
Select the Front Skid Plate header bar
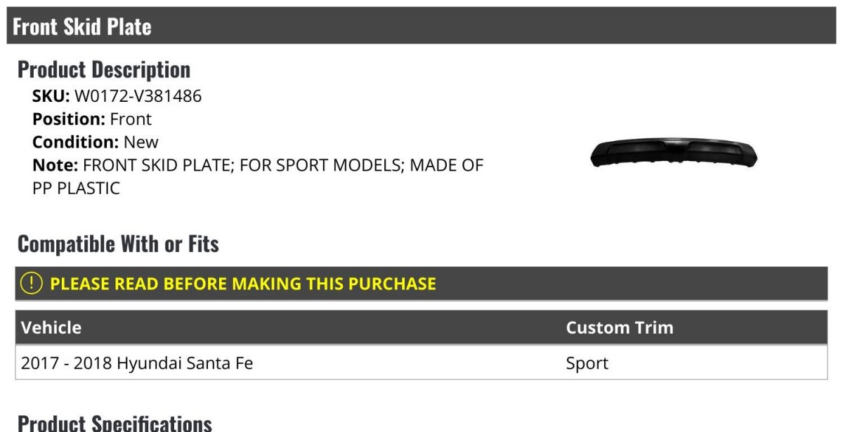click(421, 26)
